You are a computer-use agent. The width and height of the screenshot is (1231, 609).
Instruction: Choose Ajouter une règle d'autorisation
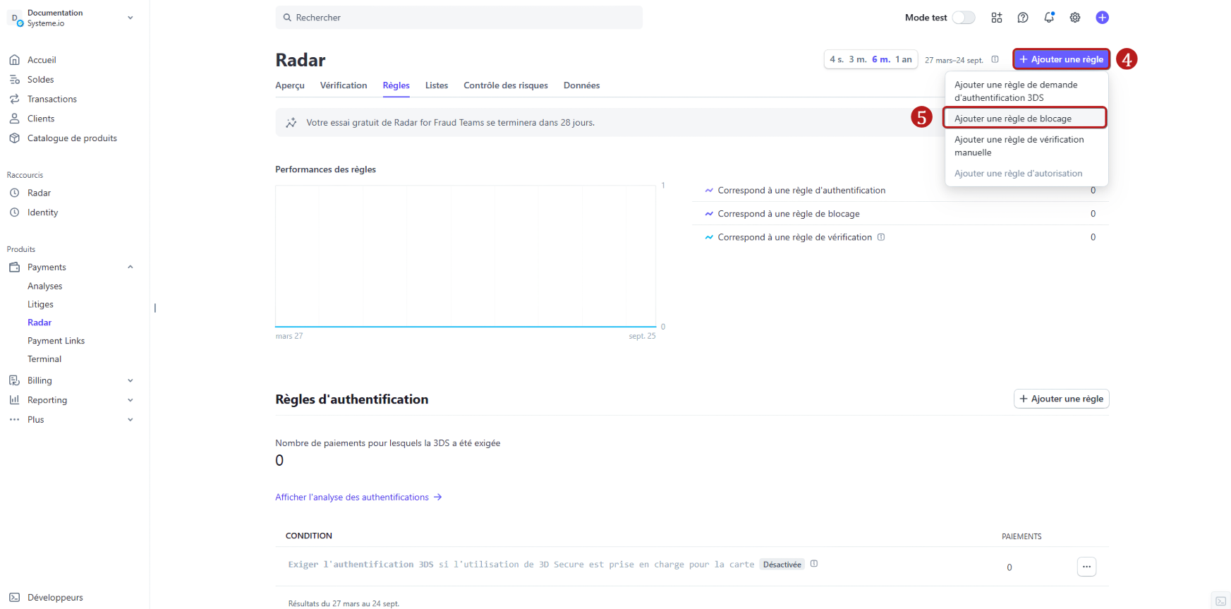[1026, 174]
